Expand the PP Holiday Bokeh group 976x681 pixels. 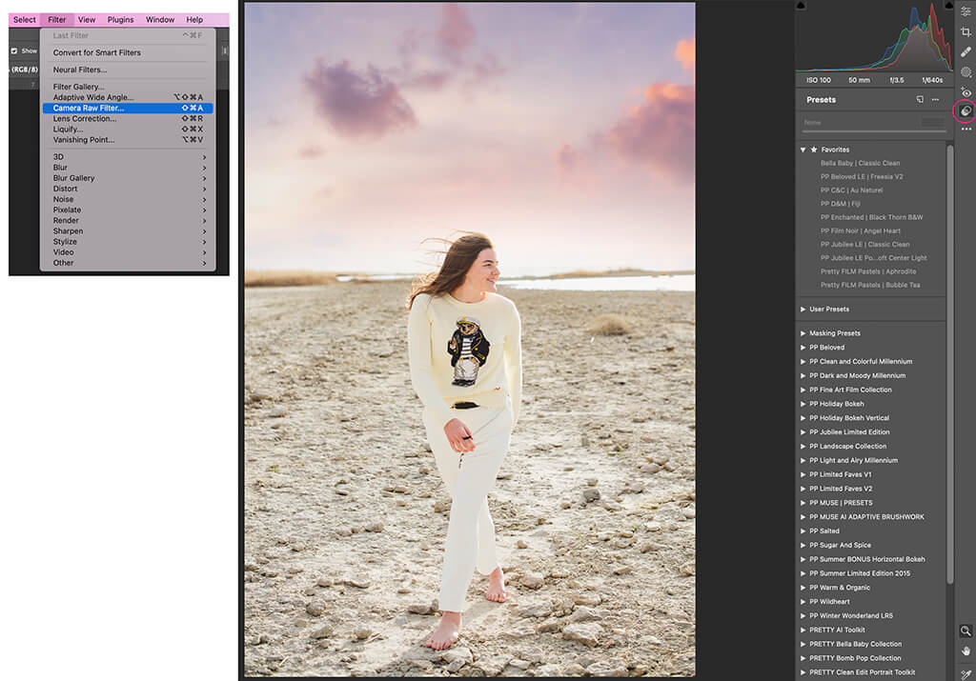pos(802,403)
